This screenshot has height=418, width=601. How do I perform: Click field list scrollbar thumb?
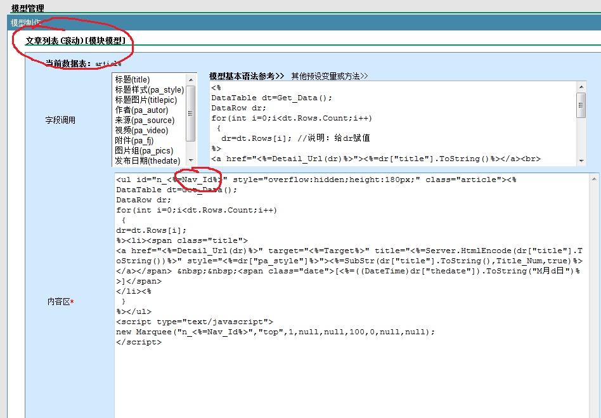[191, 114]
